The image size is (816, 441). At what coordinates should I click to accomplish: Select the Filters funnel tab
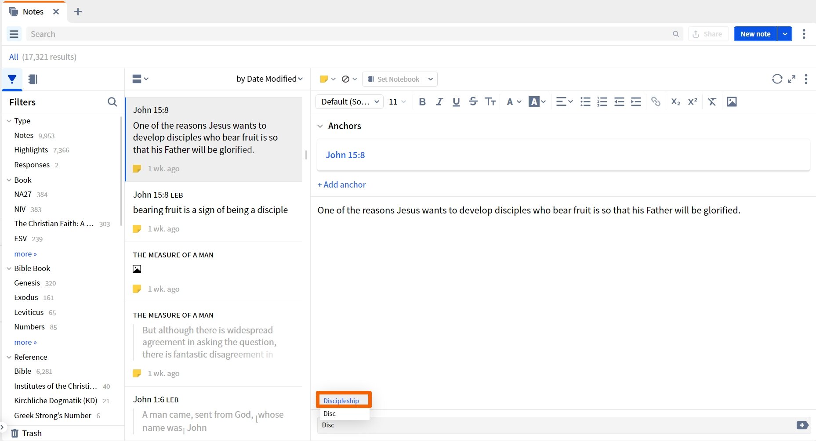[x=12, y=79]
